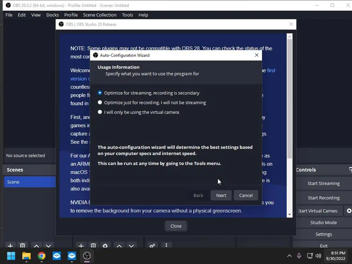Click Close button in OBS release dialog
352x264 pixels.
pyautogui.click(x=176, y=226)
